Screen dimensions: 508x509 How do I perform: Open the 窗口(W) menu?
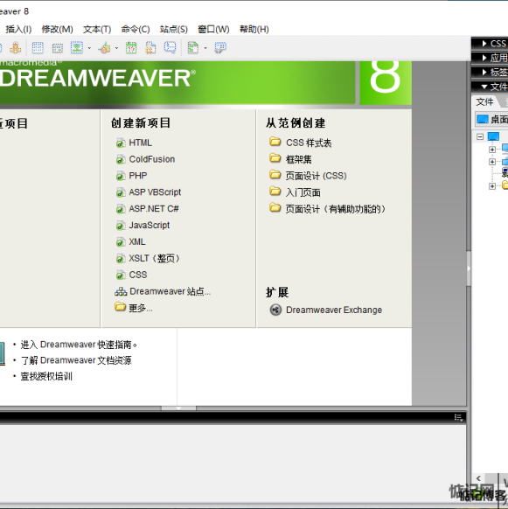point(213,29)
